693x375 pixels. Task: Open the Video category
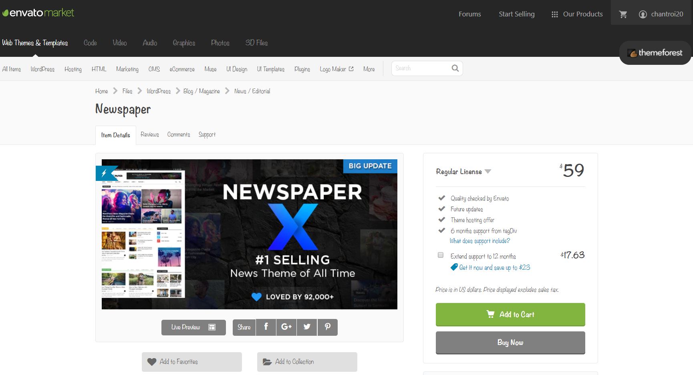(119, 43)
